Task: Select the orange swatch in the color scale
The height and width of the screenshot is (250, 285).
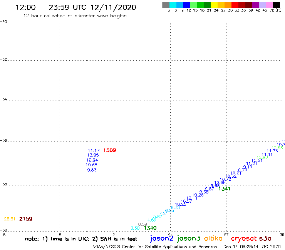Action: tap(228, 5)
